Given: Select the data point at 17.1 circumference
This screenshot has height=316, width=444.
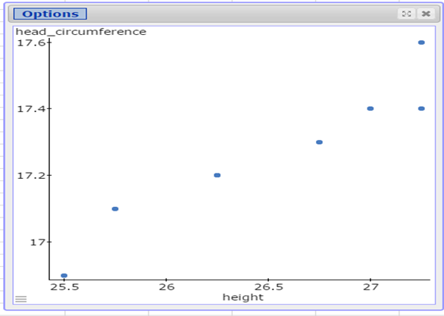Looking at the screenshot, I should click(115, 209).
